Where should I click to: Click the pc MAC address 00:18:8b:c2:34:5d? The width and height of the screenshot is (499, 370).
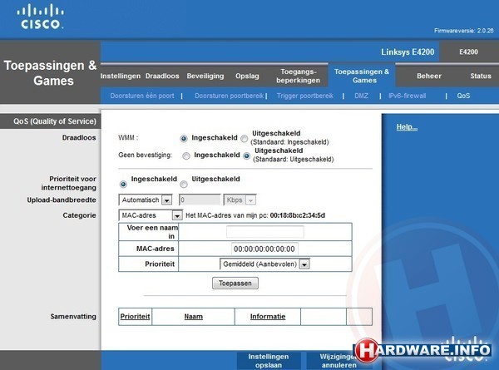pyautogui.click(x=298, y=215)
